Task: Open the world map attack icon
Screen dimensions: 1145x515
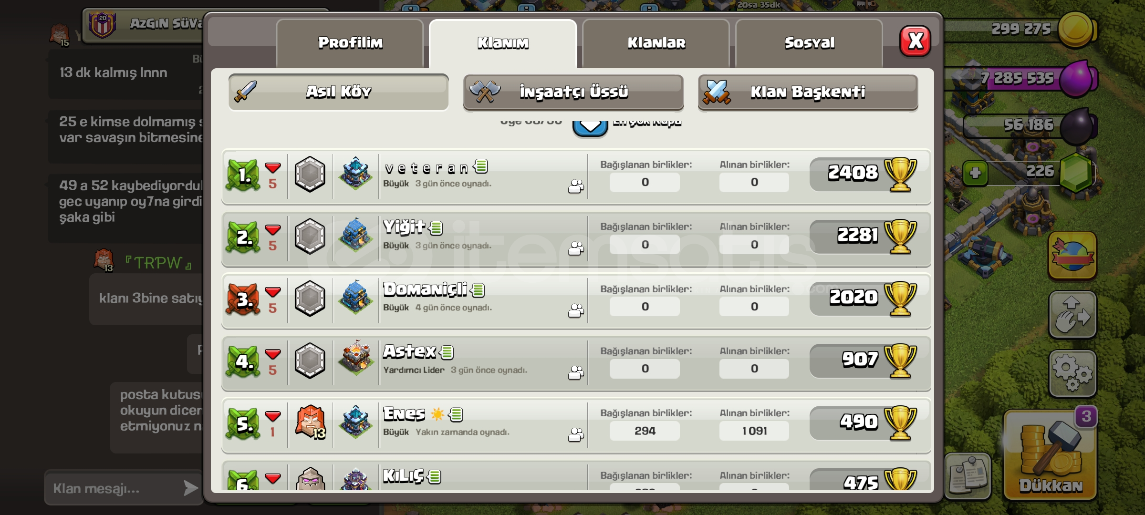Action: [1072, 256]
